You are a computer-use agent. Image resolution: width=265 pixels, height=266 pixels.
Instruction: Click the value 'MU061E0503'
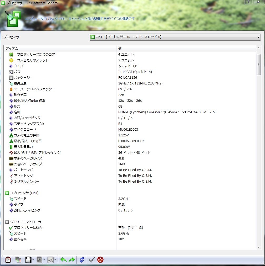click(x=128, y=129)
